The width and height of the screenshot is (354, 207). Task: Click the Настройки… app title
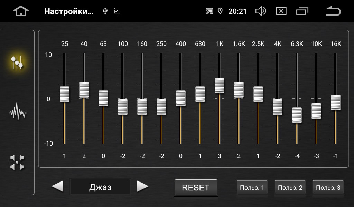coord(69,11)
